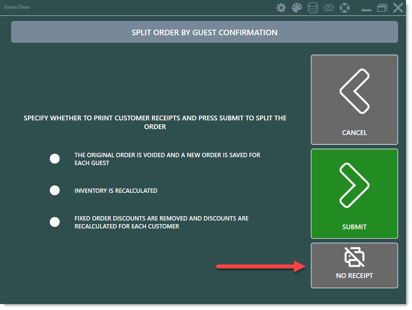Maximize the Demo Diner window
This screenshot has height=310, width=412.
coord(382,8)
